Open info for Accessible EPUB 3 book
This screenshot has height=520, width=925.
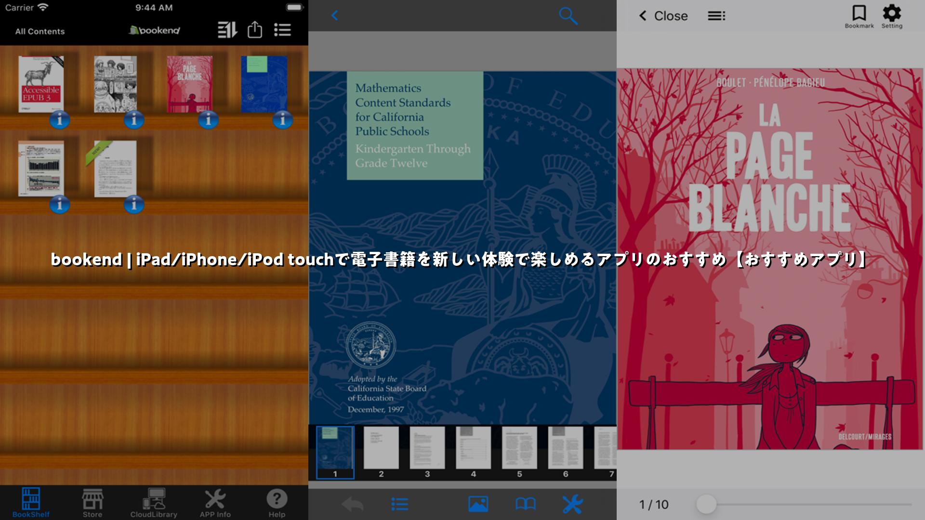[60, 119]
